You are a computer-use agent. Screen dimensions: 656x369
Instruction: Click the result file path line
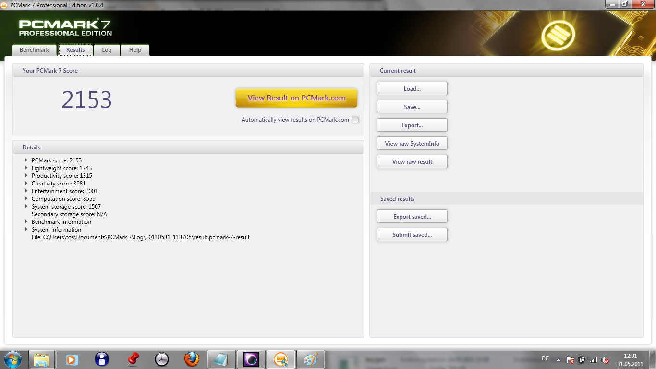[141, 237]
